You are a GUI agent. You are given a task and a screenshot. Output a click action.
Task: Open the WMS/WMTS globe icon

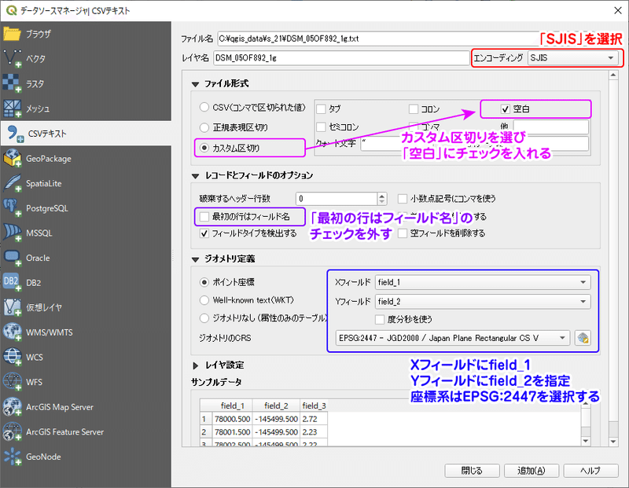pyautogui.click(x=12, y=332)
